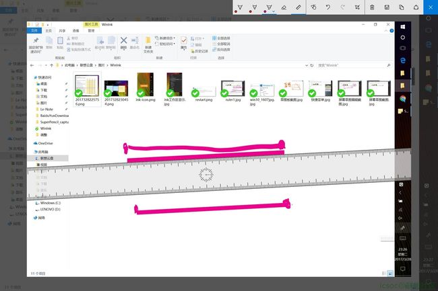This screenshot has height=291, width=438.
Task: Go back with Explorer's back arrow
Action: pos(32,65)
